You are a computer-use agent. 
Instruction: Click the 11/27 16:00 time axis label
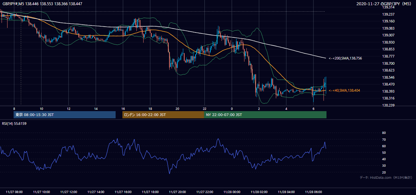pyautogui.click(x=123, y=192)
